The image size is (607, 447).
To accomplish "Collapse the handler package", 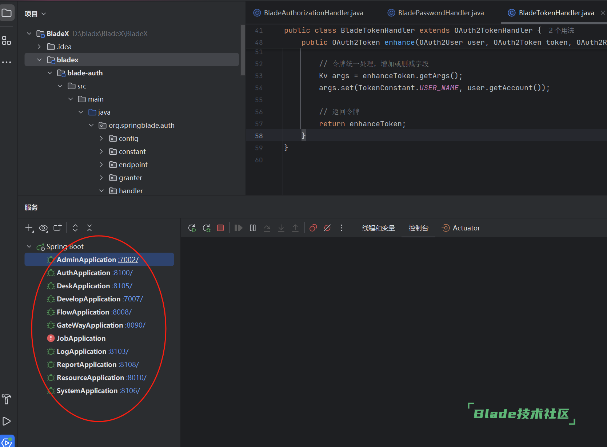I will click(101, 191).
